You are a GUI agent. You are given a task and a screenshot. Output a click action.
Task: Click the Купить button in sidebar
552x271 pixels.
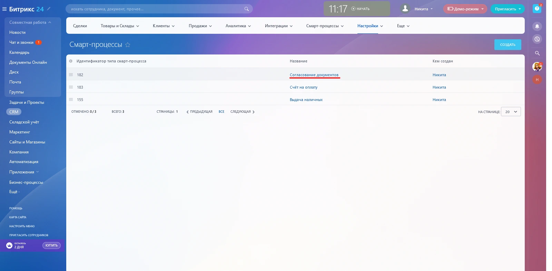pos(51,245)
